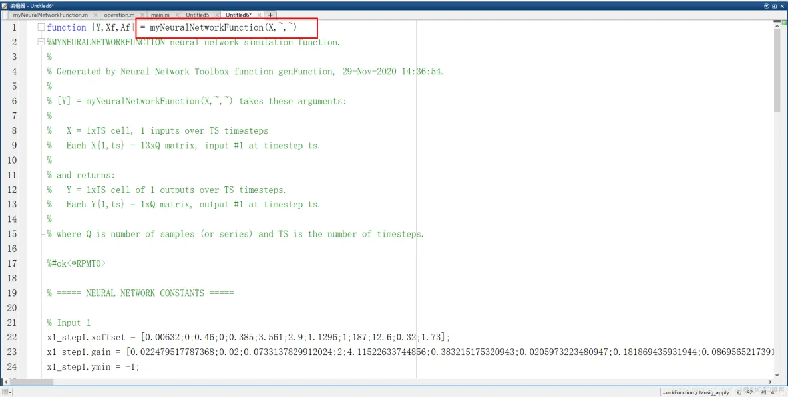Click the horizontal scrollbar right arrow
Image resolution: width=788 pixels, height=397 pixels.
[x=770, y=382]
